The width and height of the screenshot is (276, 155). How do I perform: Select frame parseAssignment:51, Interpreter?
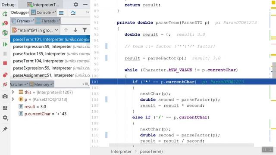click(x=50, y=75)
